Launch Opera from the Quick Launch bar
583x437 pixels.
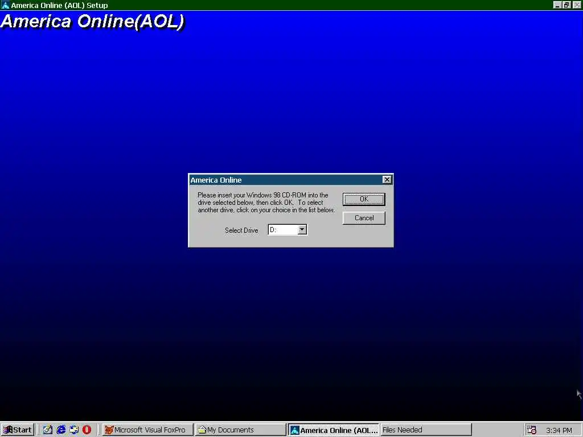coord(87,430)
